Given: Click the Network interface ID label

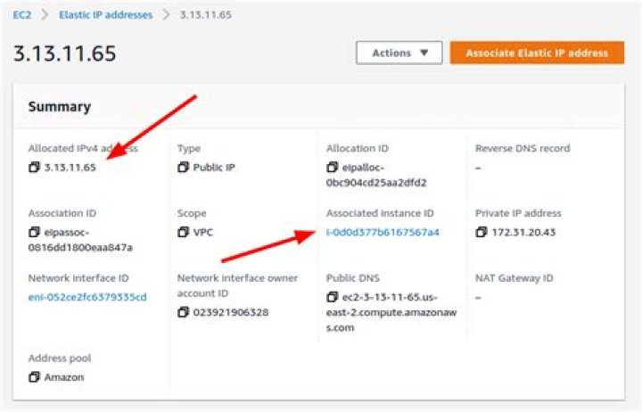Looking at the screenshot, I should pos(78,278).
